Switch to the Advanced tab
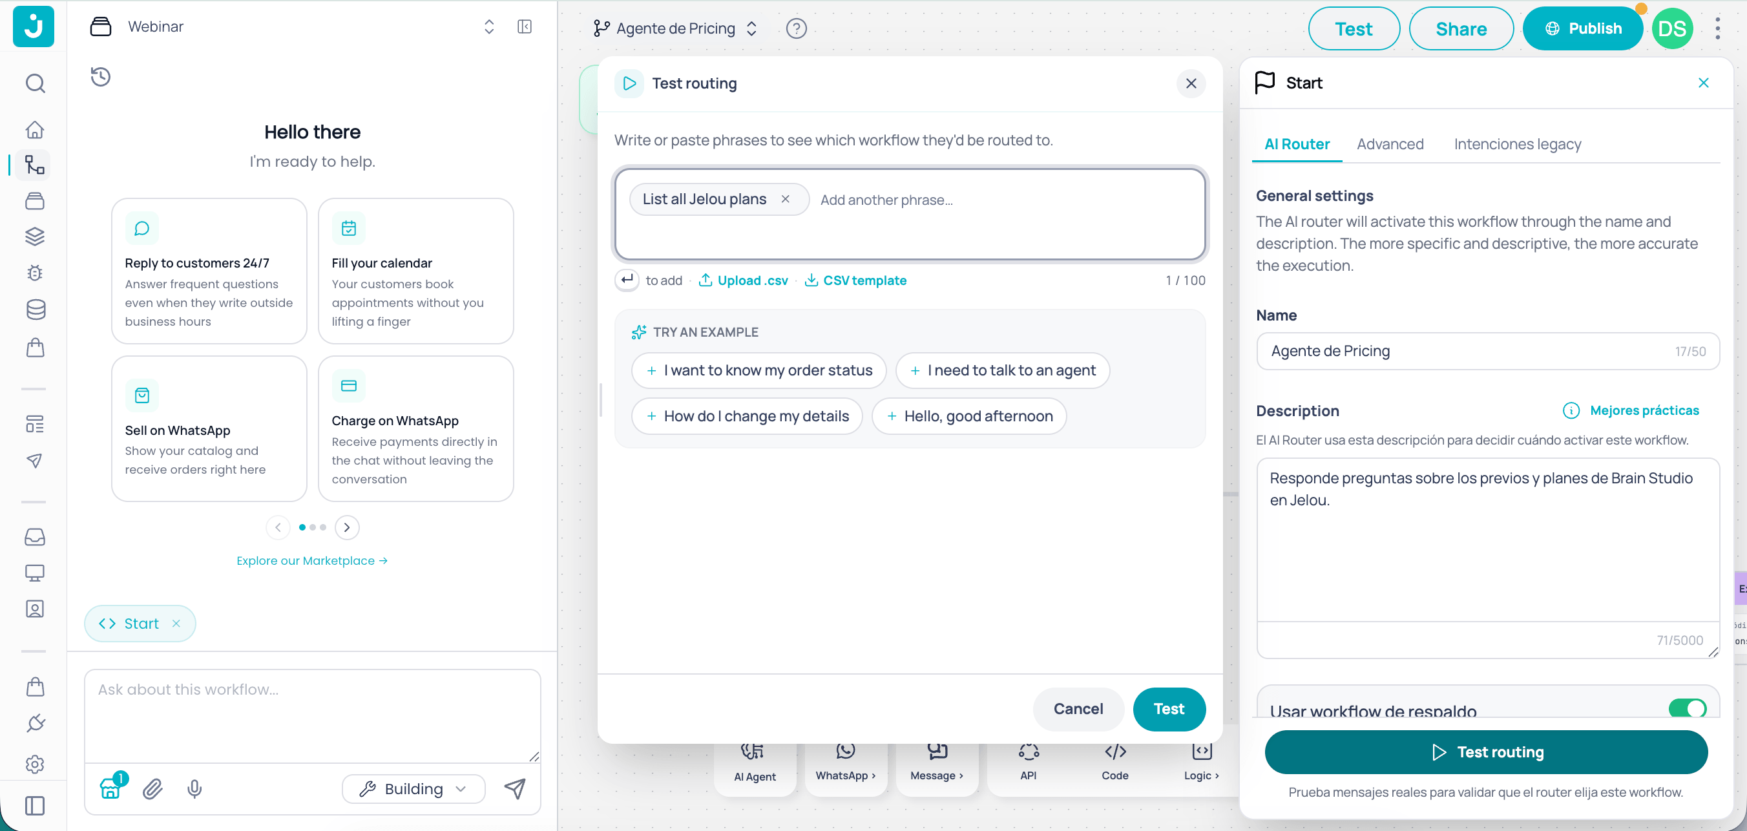This screenshot has width=1747, height=831. [1390, 144]
